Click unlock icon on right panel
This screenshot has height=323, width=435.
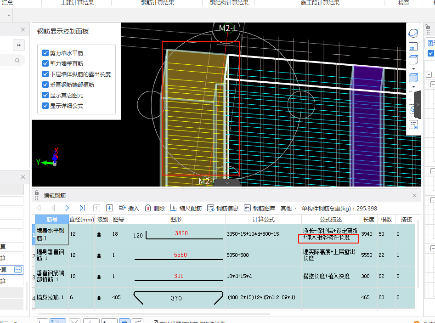[428, 27]
